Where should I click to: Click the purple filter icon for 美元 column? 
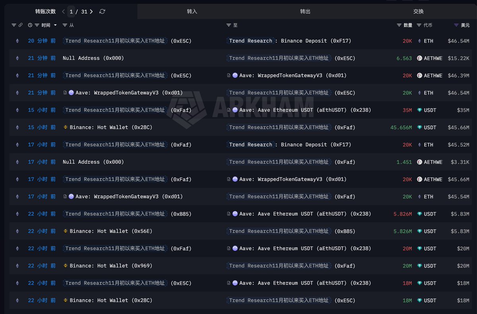coord(456,25)
